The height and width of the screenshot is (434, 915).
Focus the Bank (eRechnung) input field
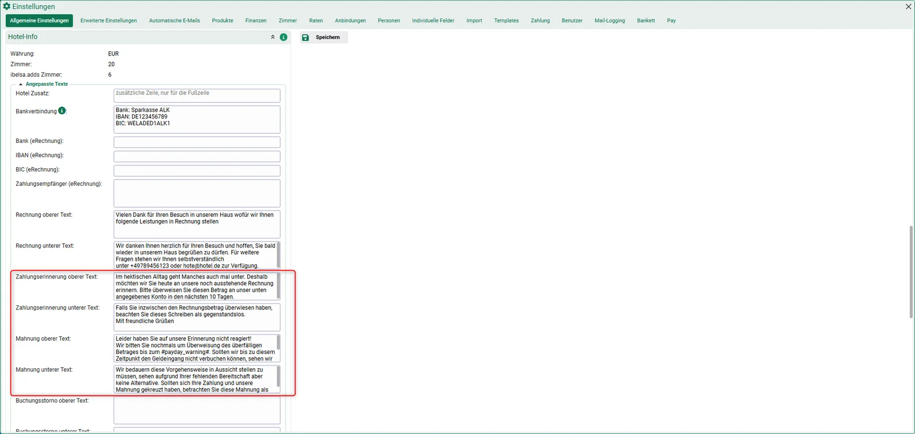(197, 142)
